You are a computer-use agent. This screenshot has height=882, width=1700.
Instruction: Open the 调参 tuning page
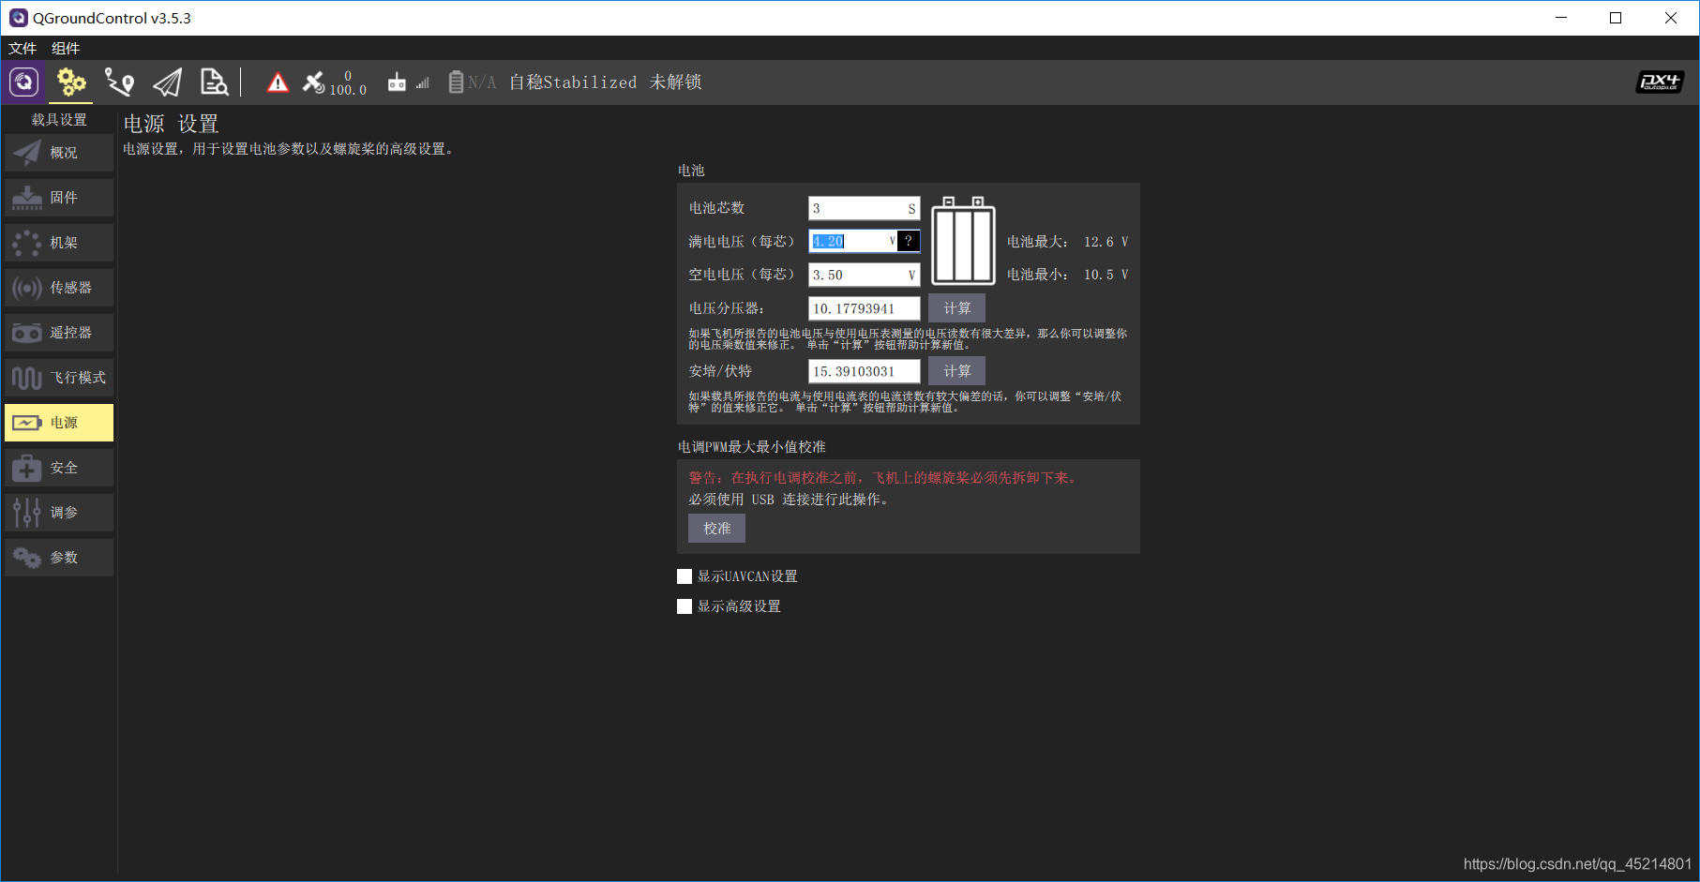pos(59,513)
